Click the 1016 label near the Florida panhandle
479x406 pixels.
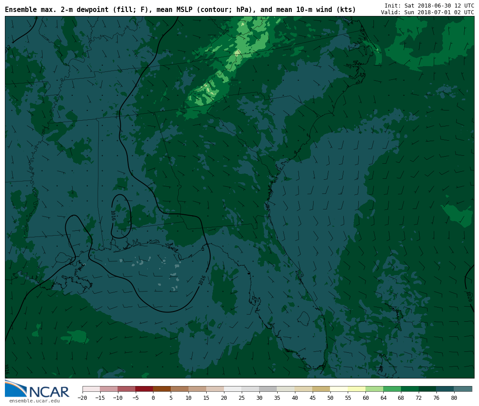[x=202, y=280]
